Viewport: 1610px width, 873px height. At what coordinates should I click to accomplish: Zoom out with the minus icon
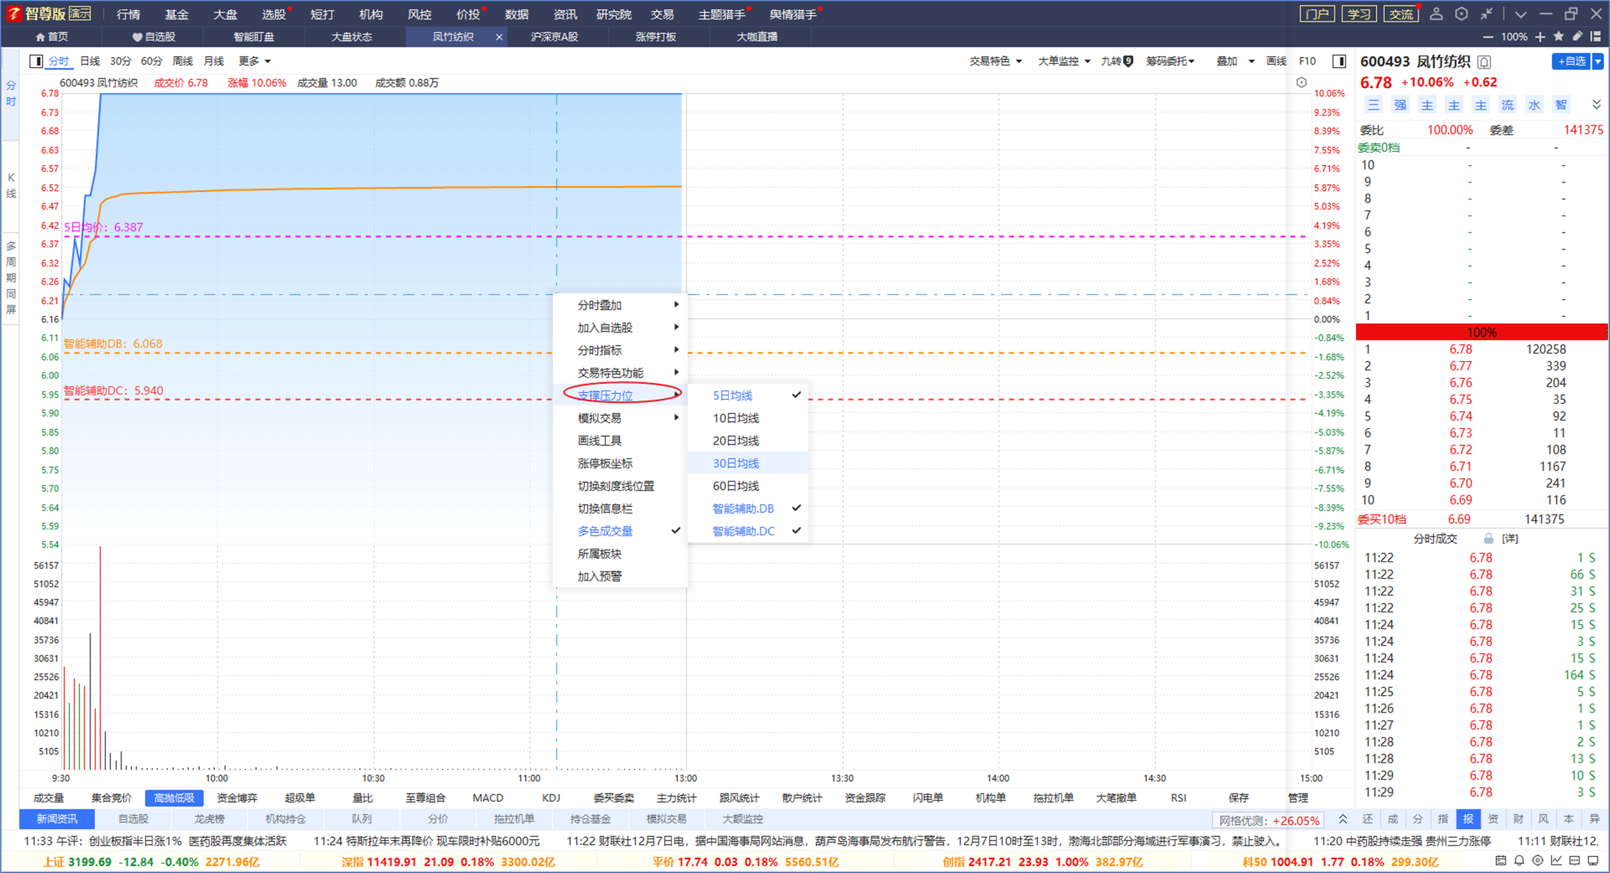(1488, 37)
